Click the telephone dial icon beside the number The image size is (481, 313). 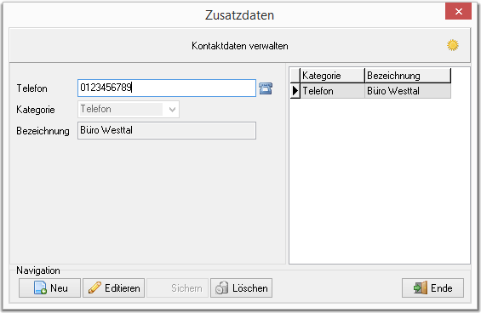(266, 88)
